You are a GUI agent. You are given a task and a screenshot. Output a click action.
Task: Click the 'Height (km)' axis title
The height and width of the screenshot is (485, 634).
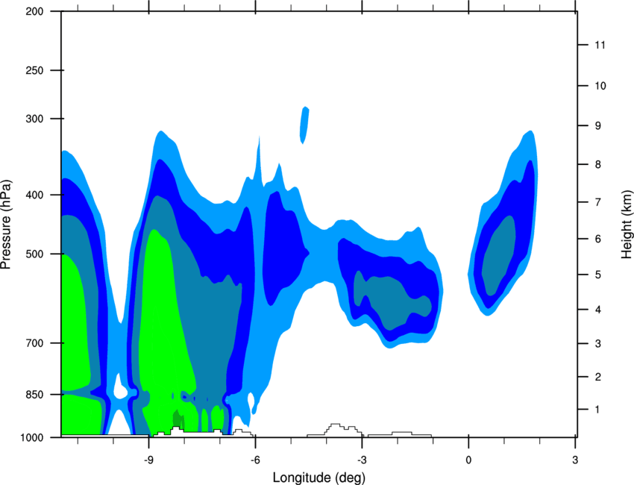627,224
